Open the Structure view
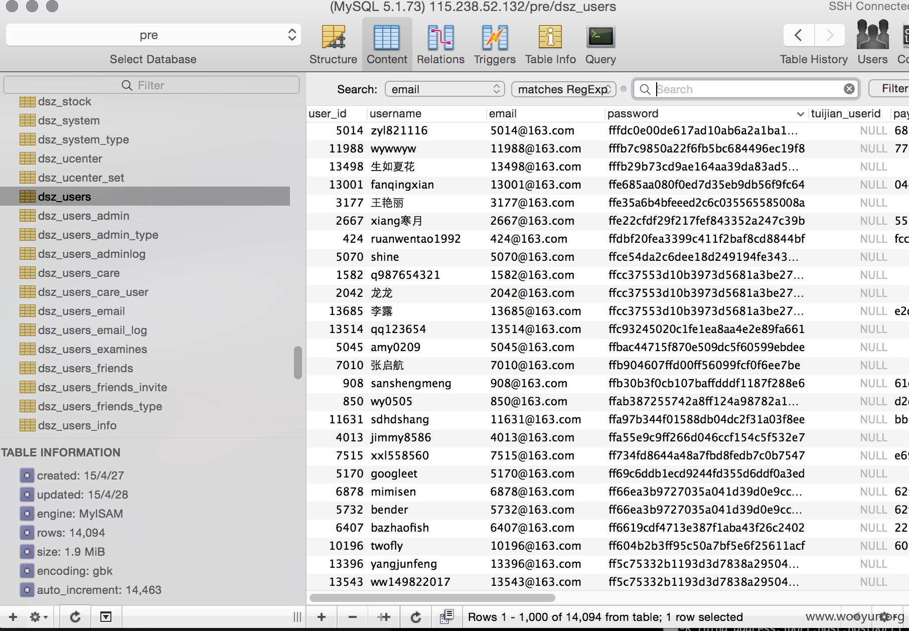The image size is (909, 631). (333, 45)
